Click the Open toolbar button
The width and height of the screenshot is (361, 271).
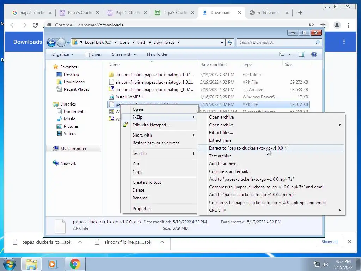click(x=93, y=54)
